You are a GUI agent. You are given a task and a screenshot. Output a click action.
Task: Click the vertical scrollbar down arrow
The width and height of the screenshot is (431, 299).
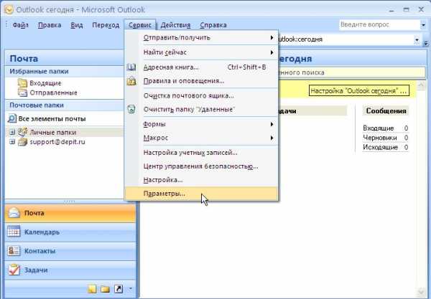[x=421, y=293]
